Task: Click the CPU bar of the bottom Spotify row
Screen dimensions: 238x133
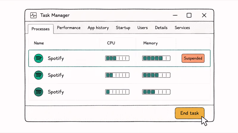Action: click(117, 92)
